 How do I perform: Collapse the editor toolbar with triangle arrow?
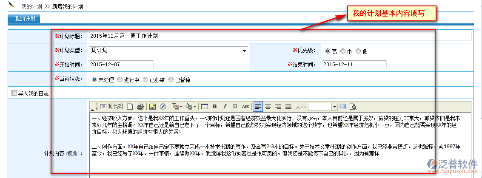click(x=92, y=109)
